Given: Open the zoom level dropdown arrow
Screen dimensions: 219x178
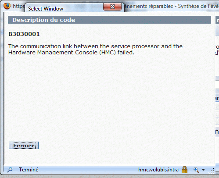Looking at the screenshot, I should 203,170.
